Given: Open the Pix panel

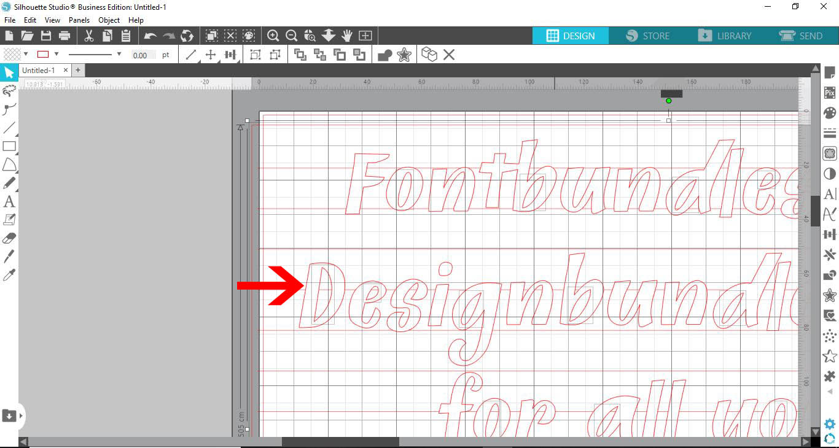Looking at the screenshot, I should 830,93.
